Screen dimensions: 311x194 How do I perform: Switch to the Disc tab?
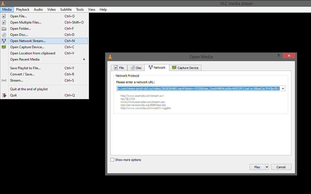click(136, 68)
